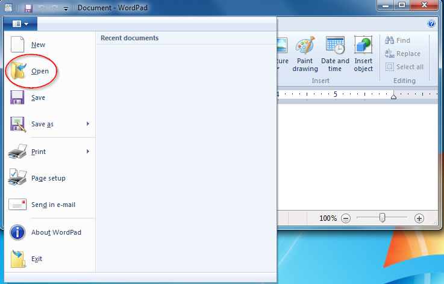444x284 pixels.
Task: Click the zoom out minus button
Action: pos(346,218)
